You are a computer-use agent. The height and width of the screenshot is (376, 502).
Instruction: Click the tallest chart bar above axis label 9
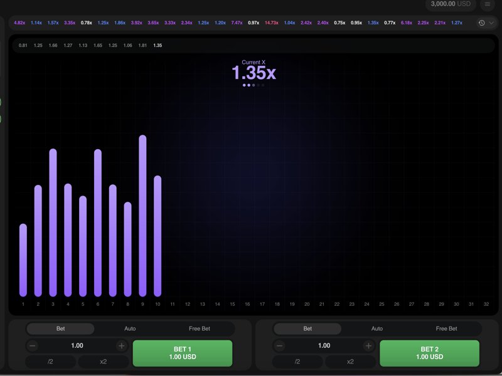[143, 216]
